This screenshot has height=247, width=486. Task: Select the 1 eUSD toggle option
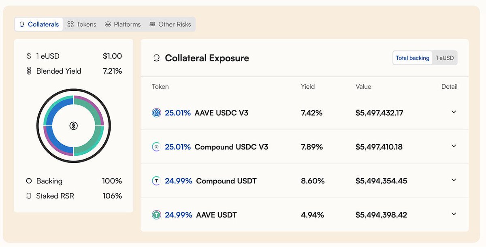coord(445,58)
